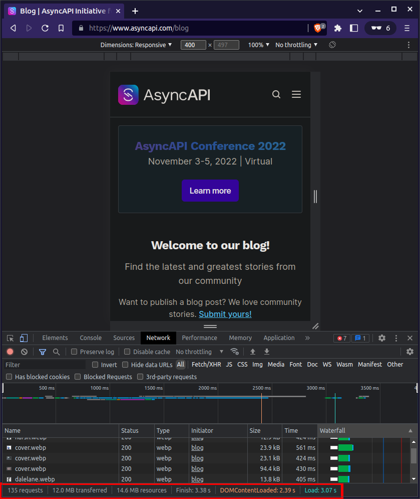Click the browser back arrow
The width and height of the screenshot is (420, 499).
click(13, 28)
